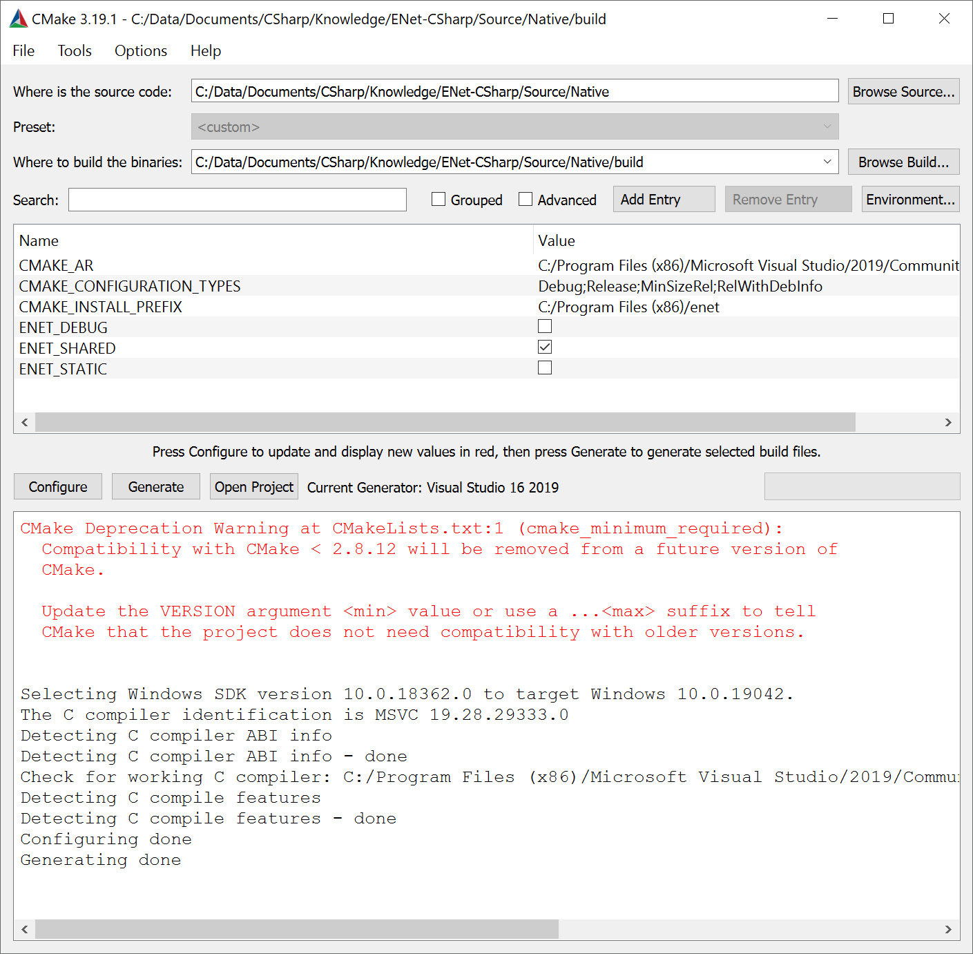This screenshot has width=973, height=954.
Task: Uncheck the ENET_SHARED checkbox
Action: [x=545, y=347]
